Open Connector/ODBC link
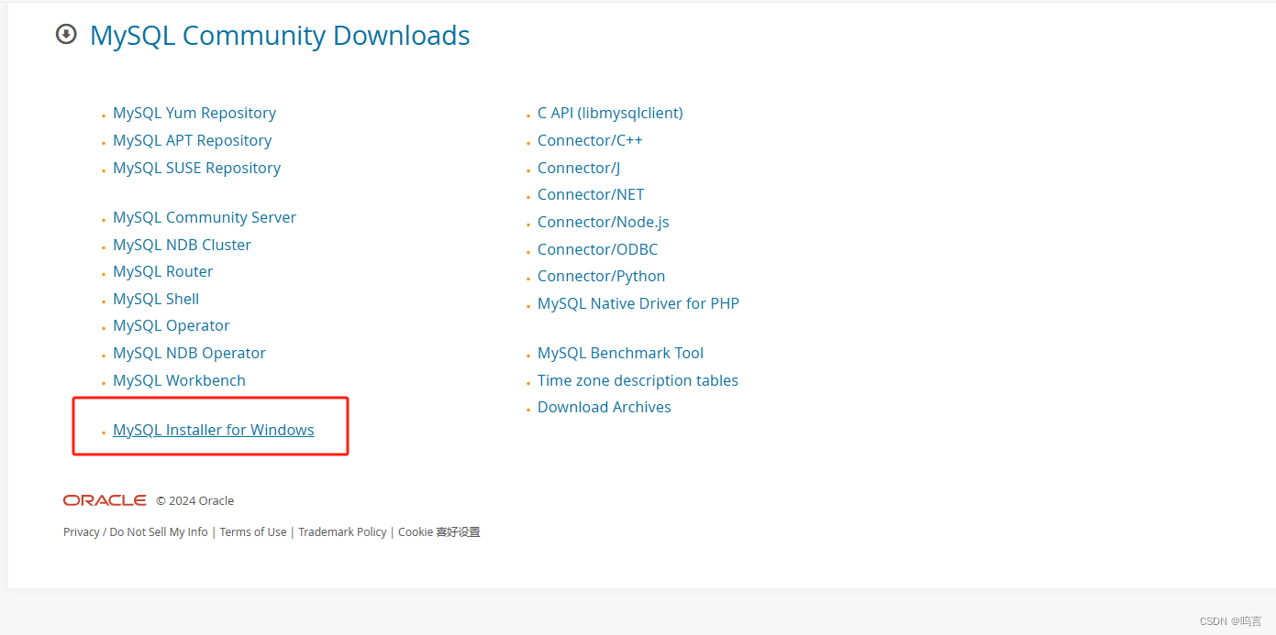The image size is (1276, 635). tap(597, 249)
